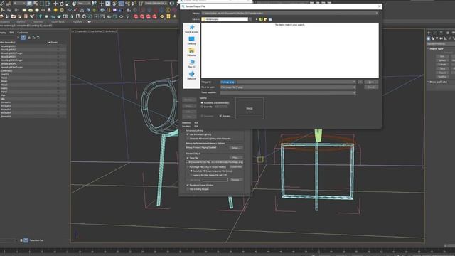Open Network in save dialog sidebar
The image size is (455, 256).
click(191, 76)
